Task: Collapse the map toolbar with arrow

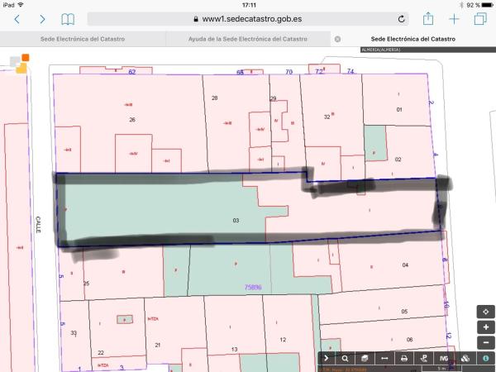Action: 327,358
